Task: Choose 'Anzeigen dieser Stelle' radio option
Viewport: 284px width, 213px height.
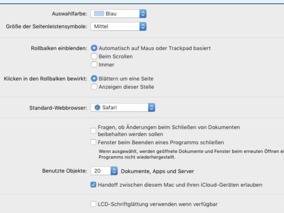Action: pyautogui.click(x=94, y=87)
